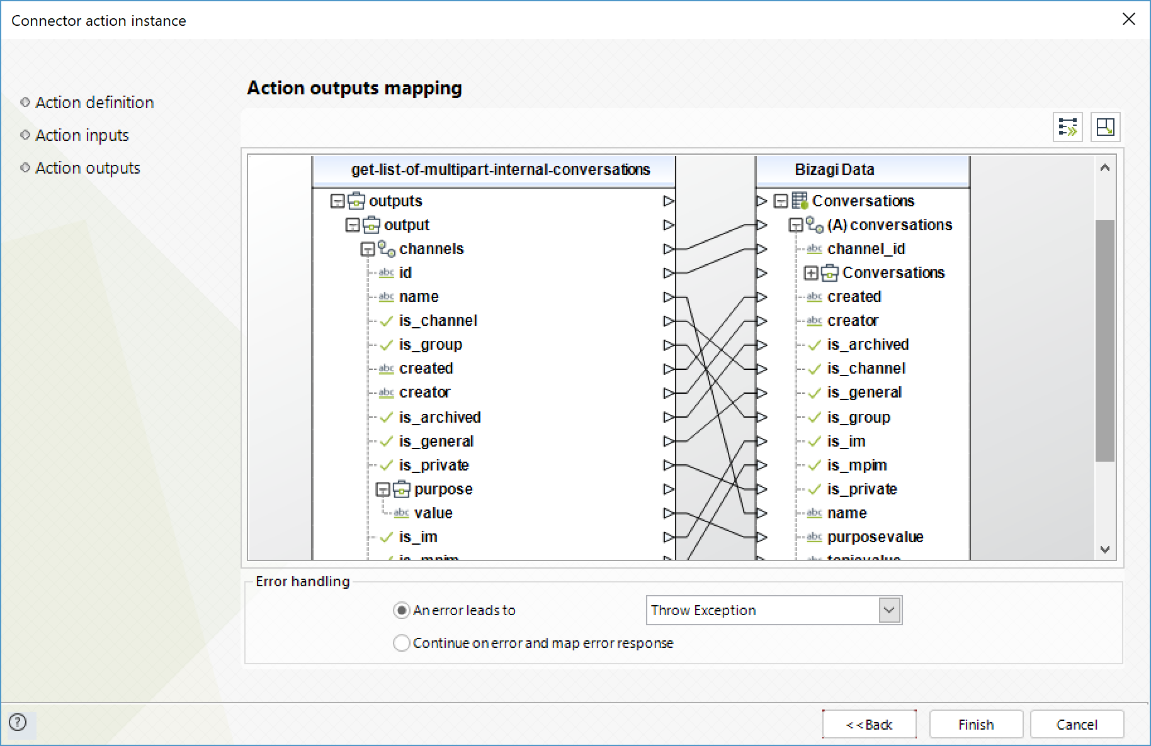Image resolution: width=1151 pixels, height=746 pixels.
Task: Click the Conversations table icon at top
Action: [x=800, y=201]
